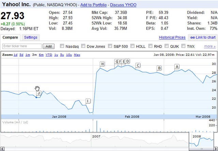Set chart zoom to 6m

(41, 55)
